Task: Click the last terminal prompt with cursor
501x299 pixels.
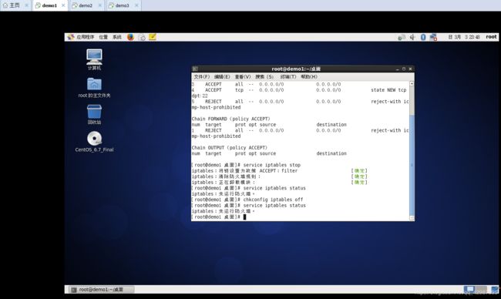Action: click(219, 217)
